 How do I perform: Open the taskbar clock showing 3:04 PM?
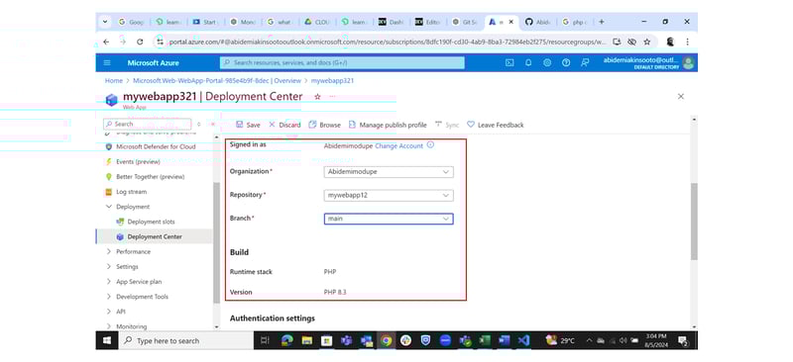click(x=656, y=341)
